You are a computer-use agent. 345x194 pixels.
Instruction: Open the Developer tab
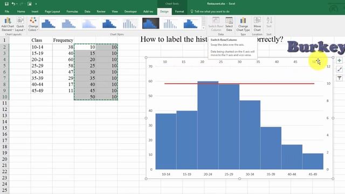point(130,11)
